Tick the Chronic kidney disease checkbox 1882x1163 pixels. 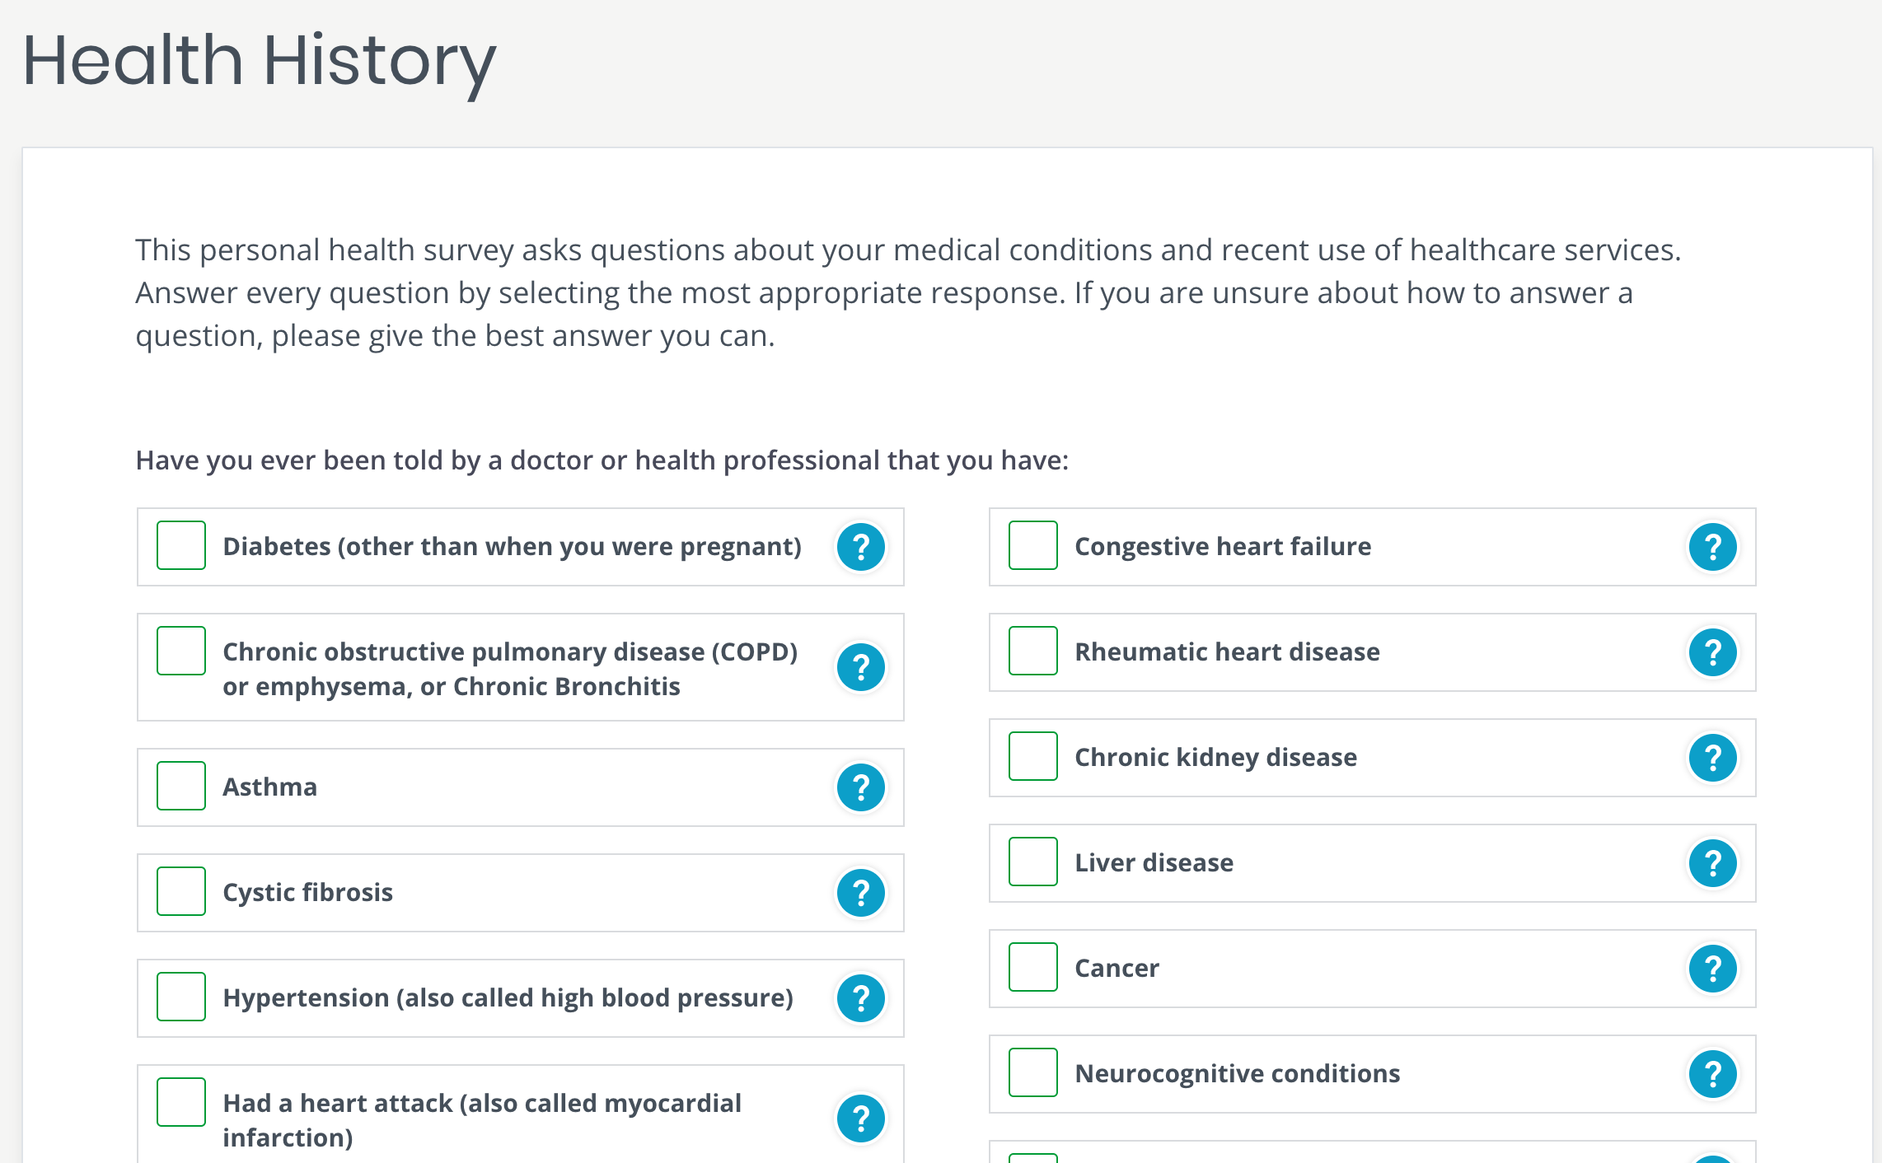point(1033,756)
